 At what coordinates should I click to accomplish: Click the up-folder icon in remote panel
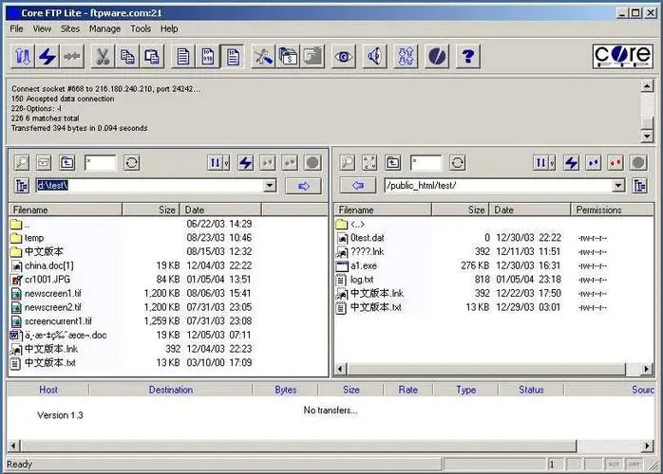[393, 162]
